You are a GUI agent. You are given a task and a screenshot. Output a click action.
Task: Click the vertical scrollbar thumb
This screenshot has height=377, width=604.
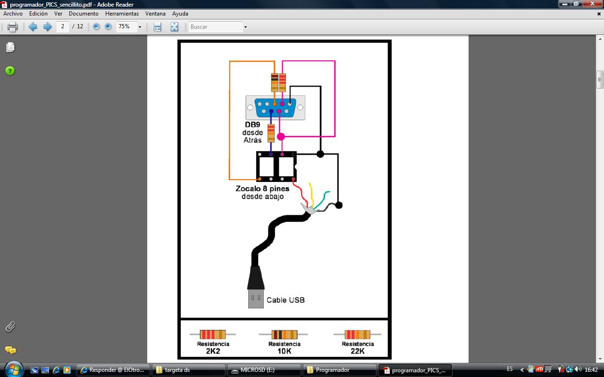click(x=600, y=79)
